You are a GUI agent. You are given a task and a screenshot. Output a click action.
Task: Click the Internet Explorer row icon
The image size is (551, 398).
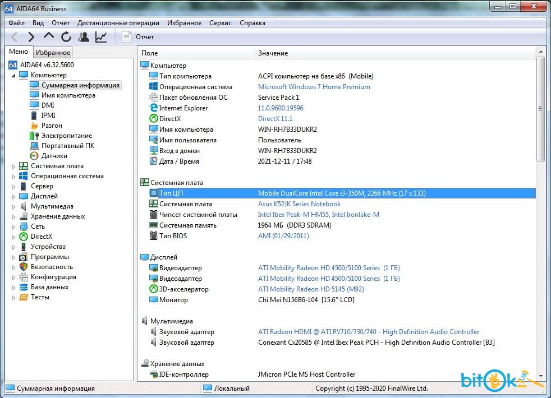point(154,108)
